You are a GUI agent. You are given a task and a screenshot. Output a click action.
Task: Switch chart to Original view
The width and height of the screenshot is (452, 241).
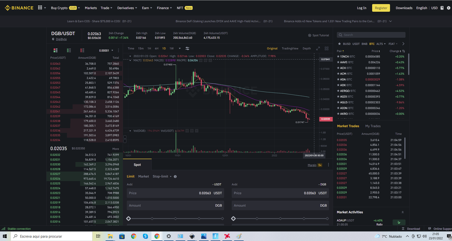(272, 48)
